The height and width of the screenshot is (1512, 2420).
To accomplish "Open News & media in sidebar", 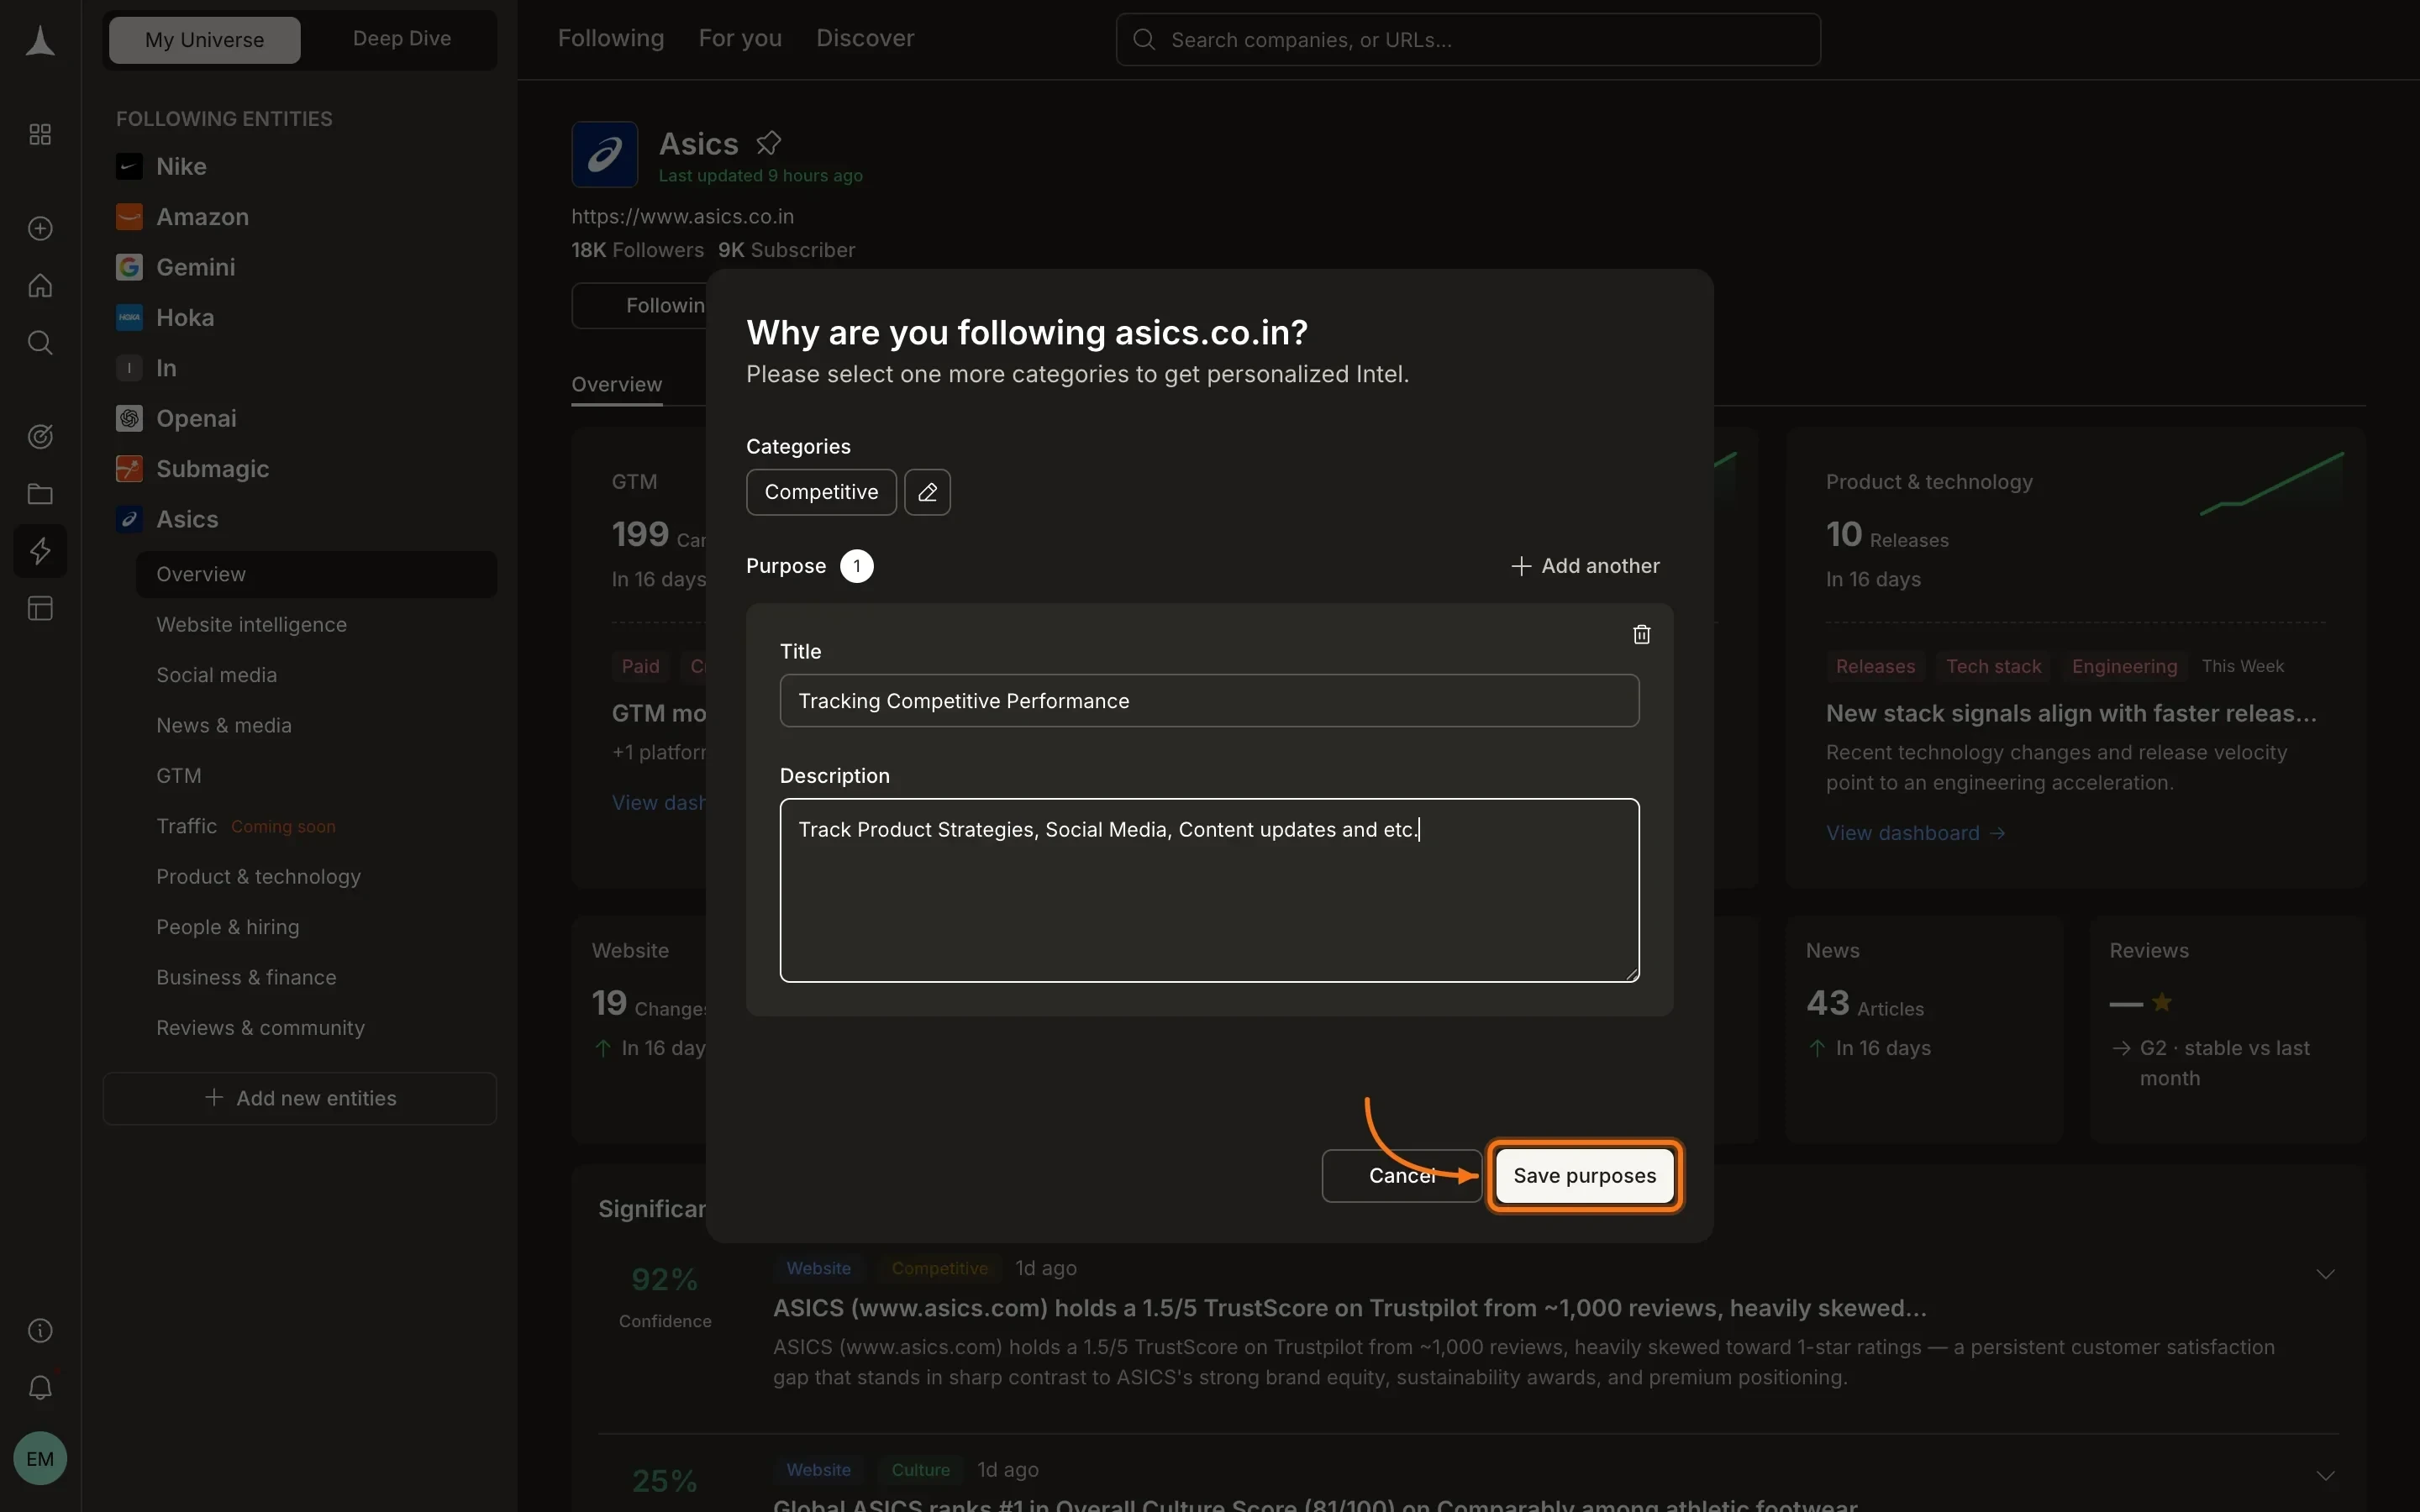I will pyautogui.click(x=224, y=725).
